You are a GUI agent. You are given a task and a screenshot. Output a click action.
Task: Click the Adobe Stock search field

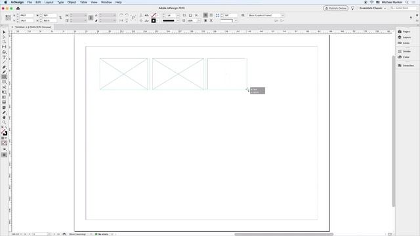(x=404, y=9)
